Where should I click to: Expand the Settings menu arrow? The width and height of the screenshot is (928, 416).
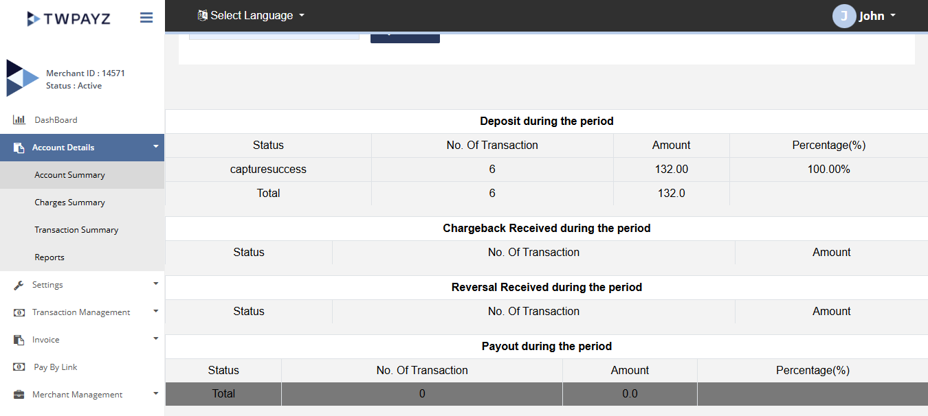pos(156,284)
